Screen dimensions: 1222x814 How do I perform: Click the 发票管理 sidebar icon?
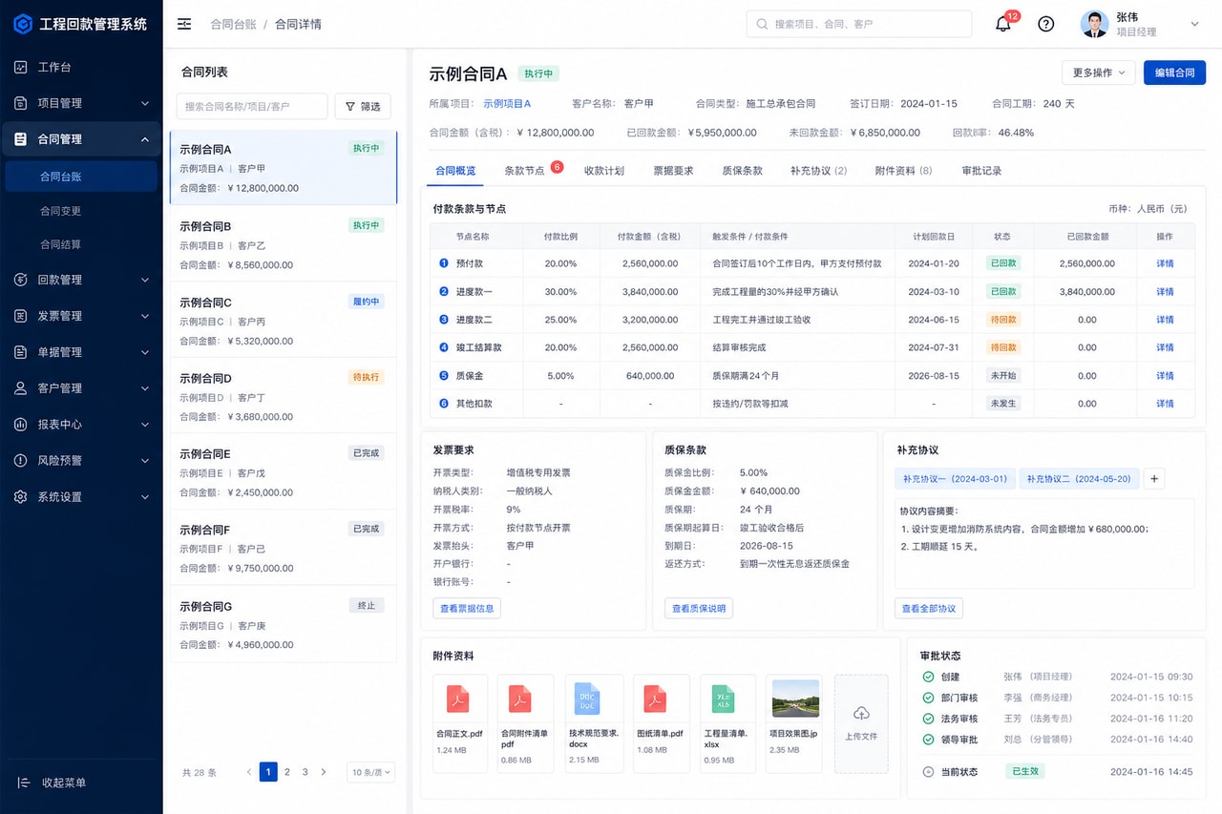tap(20, 316)
